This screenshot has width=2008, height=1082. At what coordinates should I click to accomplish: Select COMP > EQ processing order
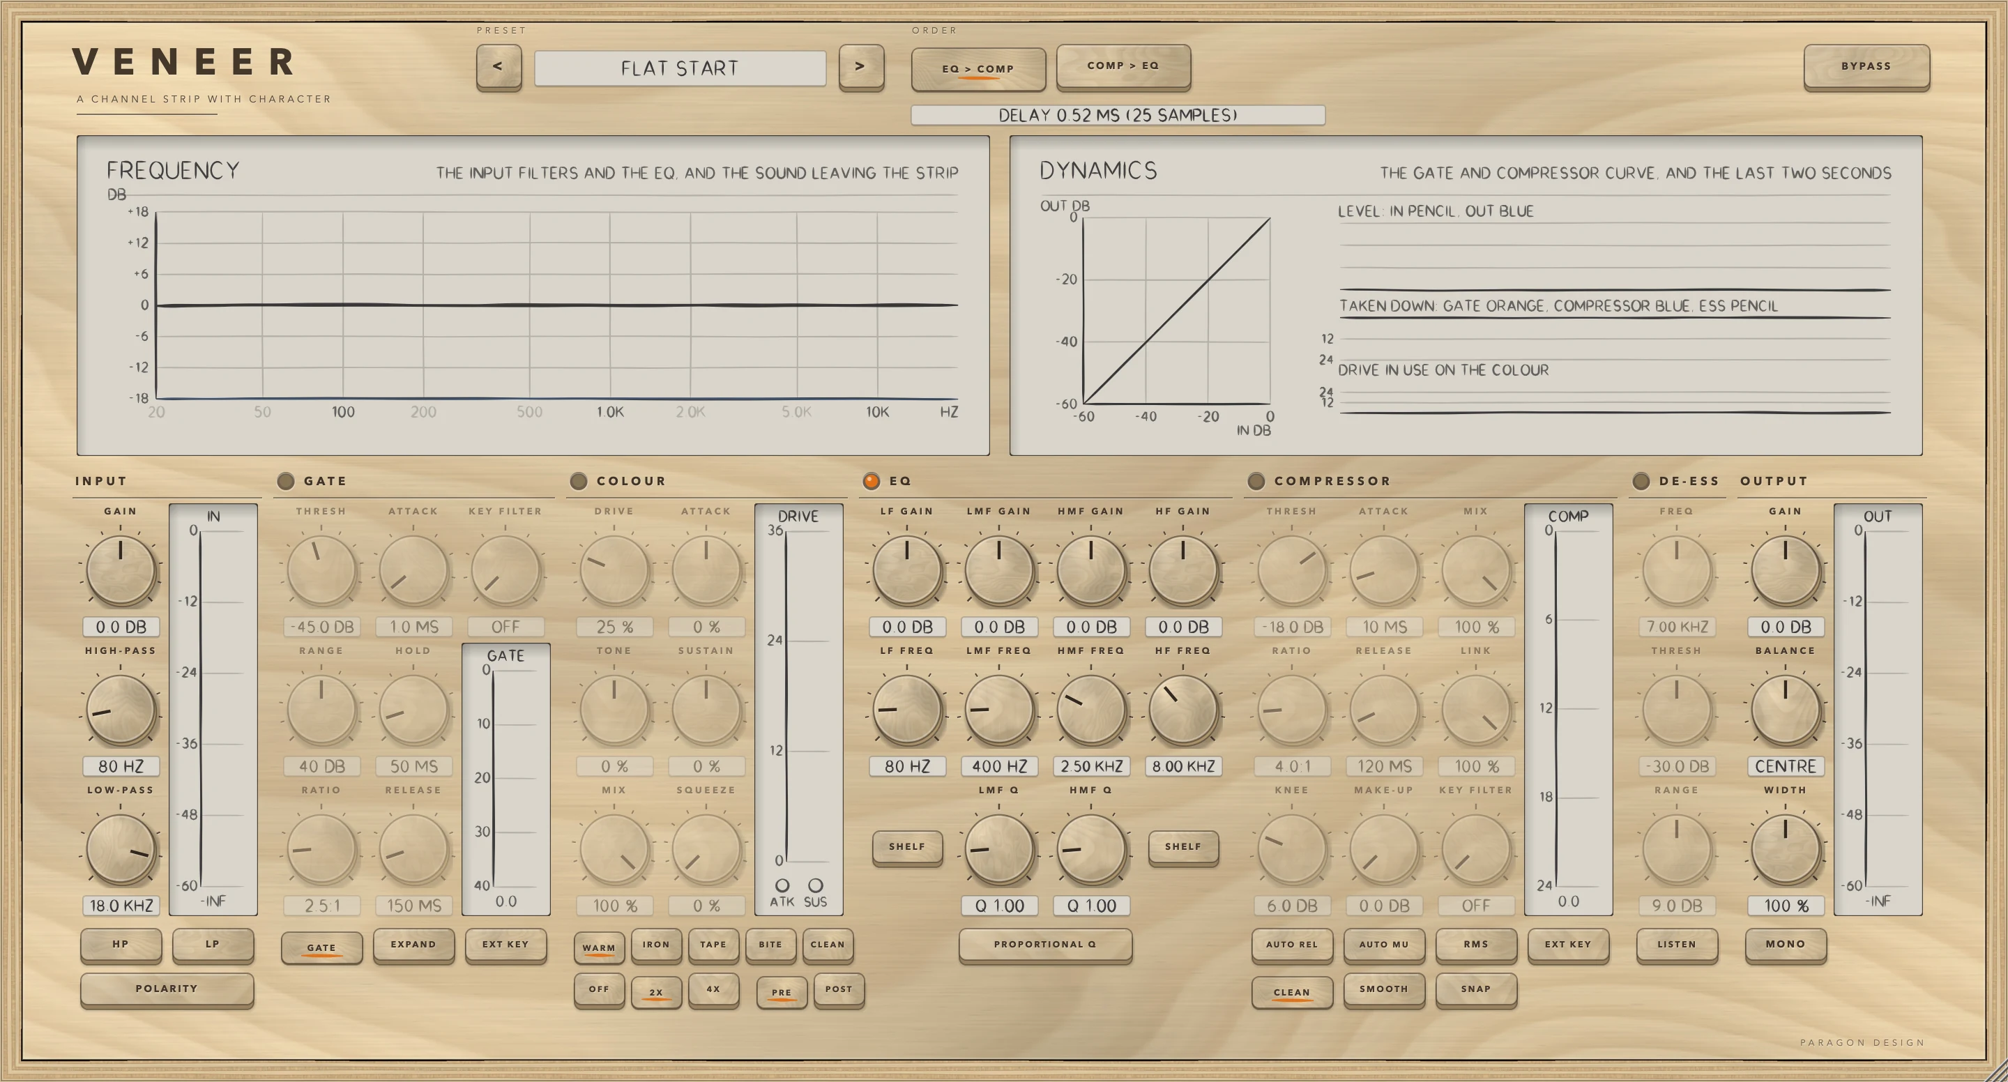tap(1123, 66)
